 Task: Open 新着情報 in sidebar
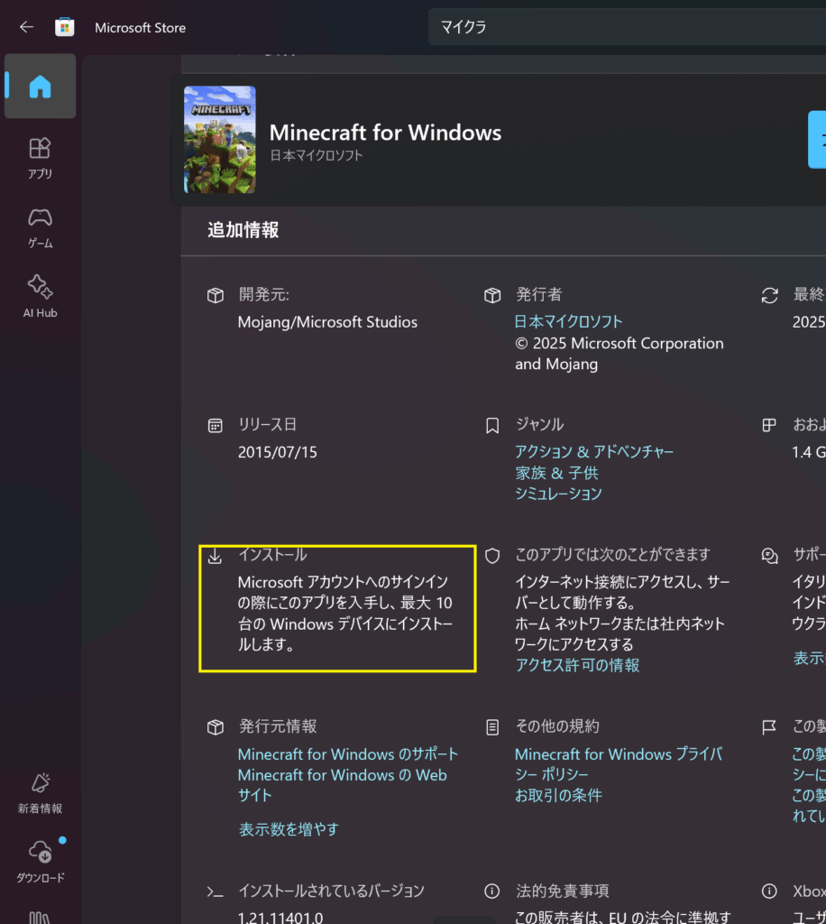(x=40, y=793)
